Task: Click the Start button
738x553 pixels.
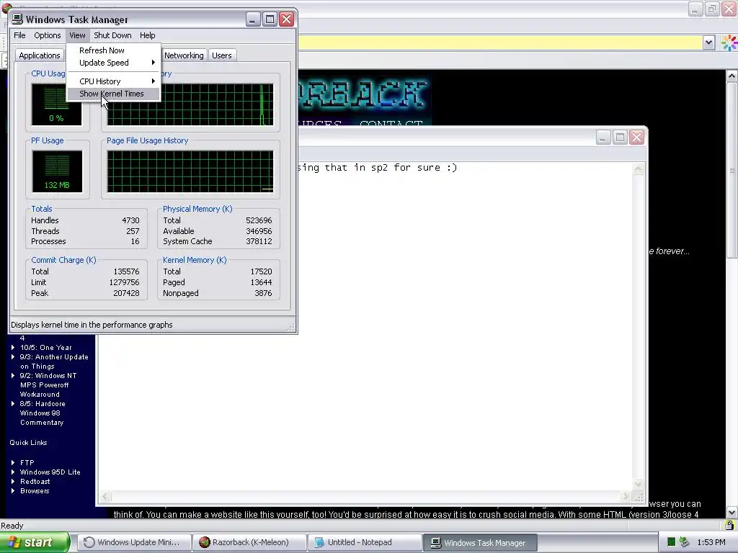Action: [35, 542]
